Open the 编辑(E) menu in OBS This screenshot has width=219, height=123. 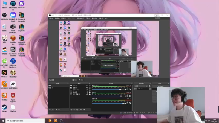tap(57, 18)
